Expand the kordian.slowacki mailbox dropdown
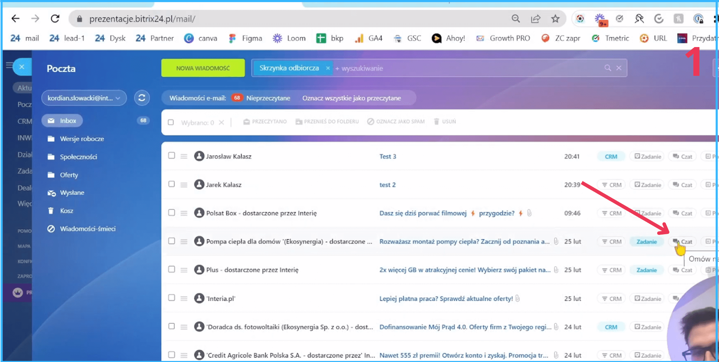The width and height of the screenshot is (719, 362). pos(118,98)
